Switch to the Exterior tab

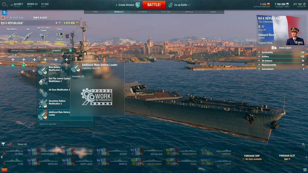(x=142, y=12)
